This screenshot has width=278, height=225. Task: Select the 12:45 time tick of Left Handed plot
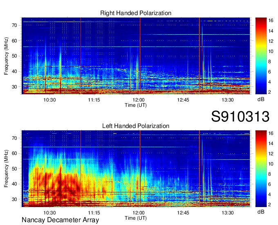point(183,213)
